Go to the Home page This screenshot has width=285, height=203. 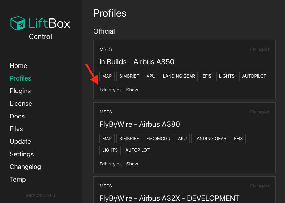(18, 66)
